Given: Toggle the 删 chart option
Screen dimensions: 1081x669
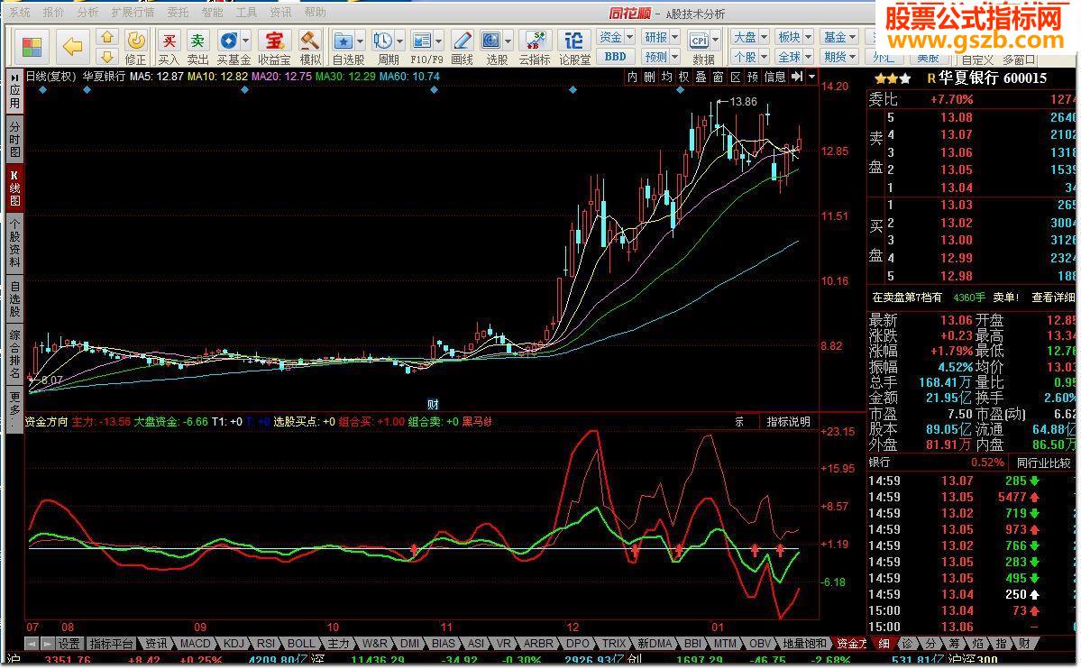Looking at the screenshot, I should pos(649,77).
